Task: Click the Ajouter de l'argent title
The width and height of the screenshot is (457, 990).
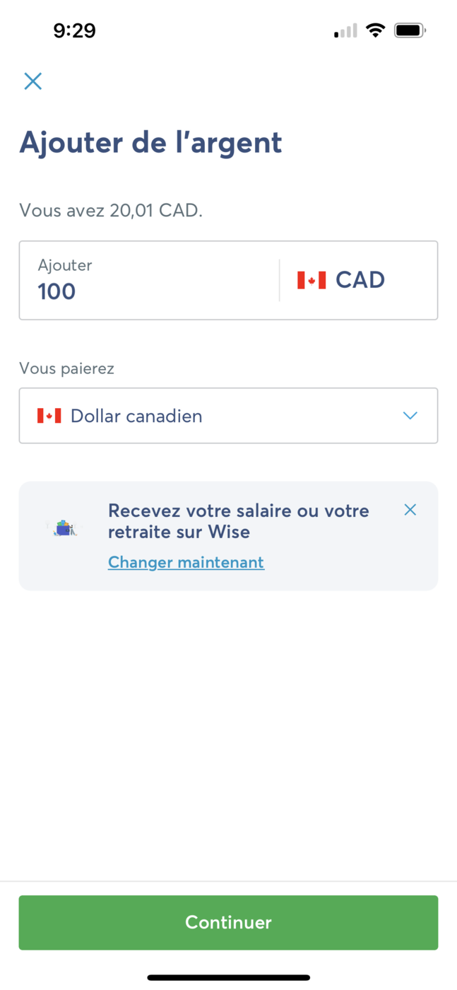Action: tap(150, 142)
